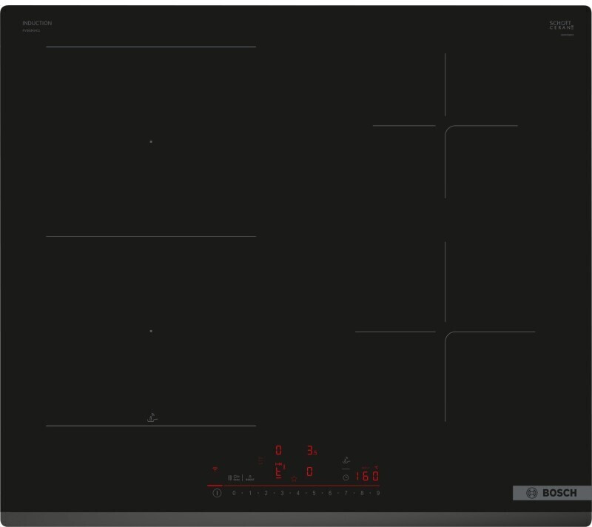592x527 pixels.
Task: Tap the Schott Ceran logo
Action: 562,25
